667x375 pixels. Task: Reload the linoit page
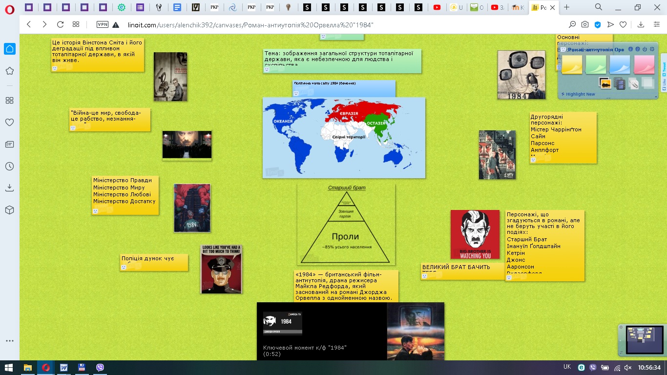point(60,24)
